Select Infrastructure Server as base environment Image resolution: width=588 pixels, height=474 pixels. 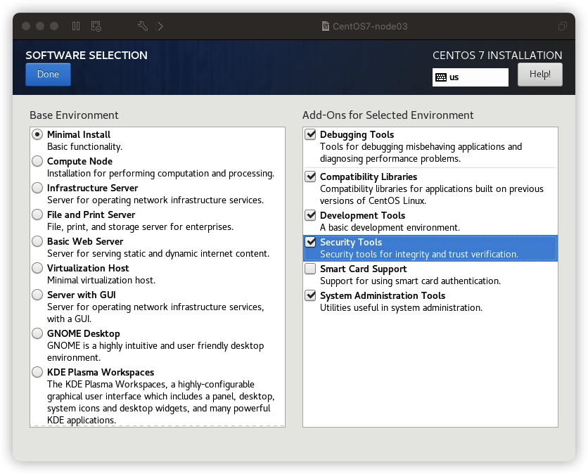click(x=37, y=188)
